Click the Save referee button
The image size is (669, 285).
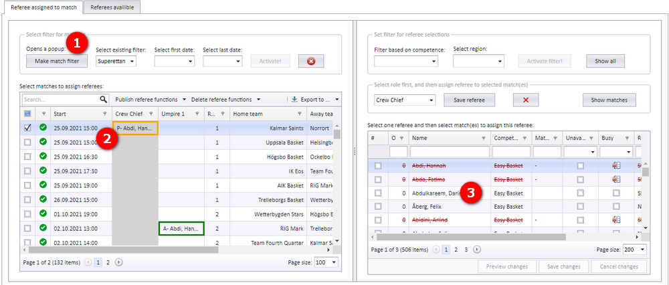[470, 100]
